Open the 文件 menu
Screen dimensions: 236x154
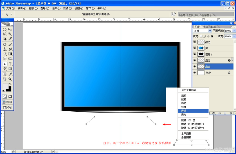[10, 8]
